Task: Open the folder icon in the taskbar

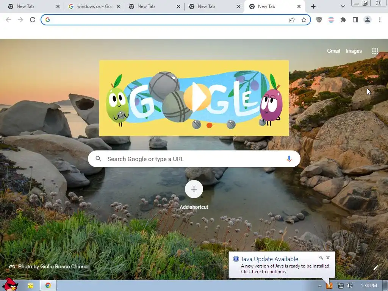Action: click(31, 286)
